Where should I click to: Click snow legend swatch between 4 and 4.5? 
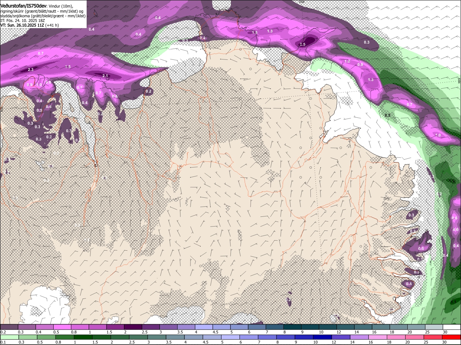pos(204,327)
